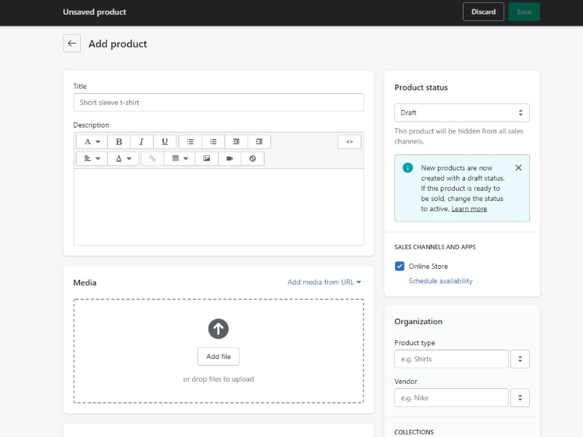Click the clear formatting icon

(252, 158)
